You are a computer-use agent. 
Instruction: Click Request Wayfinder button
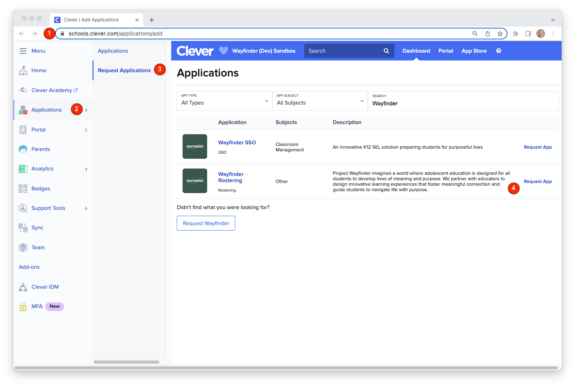coord(206,223)
